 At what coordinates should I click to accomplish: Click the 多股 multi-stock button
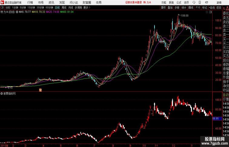[177, 8]
